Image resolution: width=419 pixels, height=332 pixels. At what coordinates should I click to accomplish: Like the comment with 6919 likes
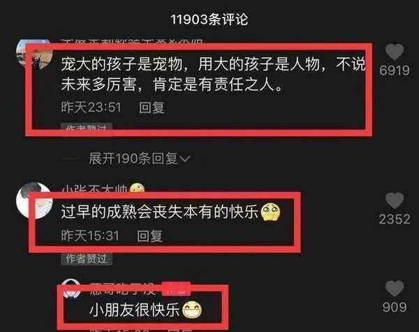(395, 52)
